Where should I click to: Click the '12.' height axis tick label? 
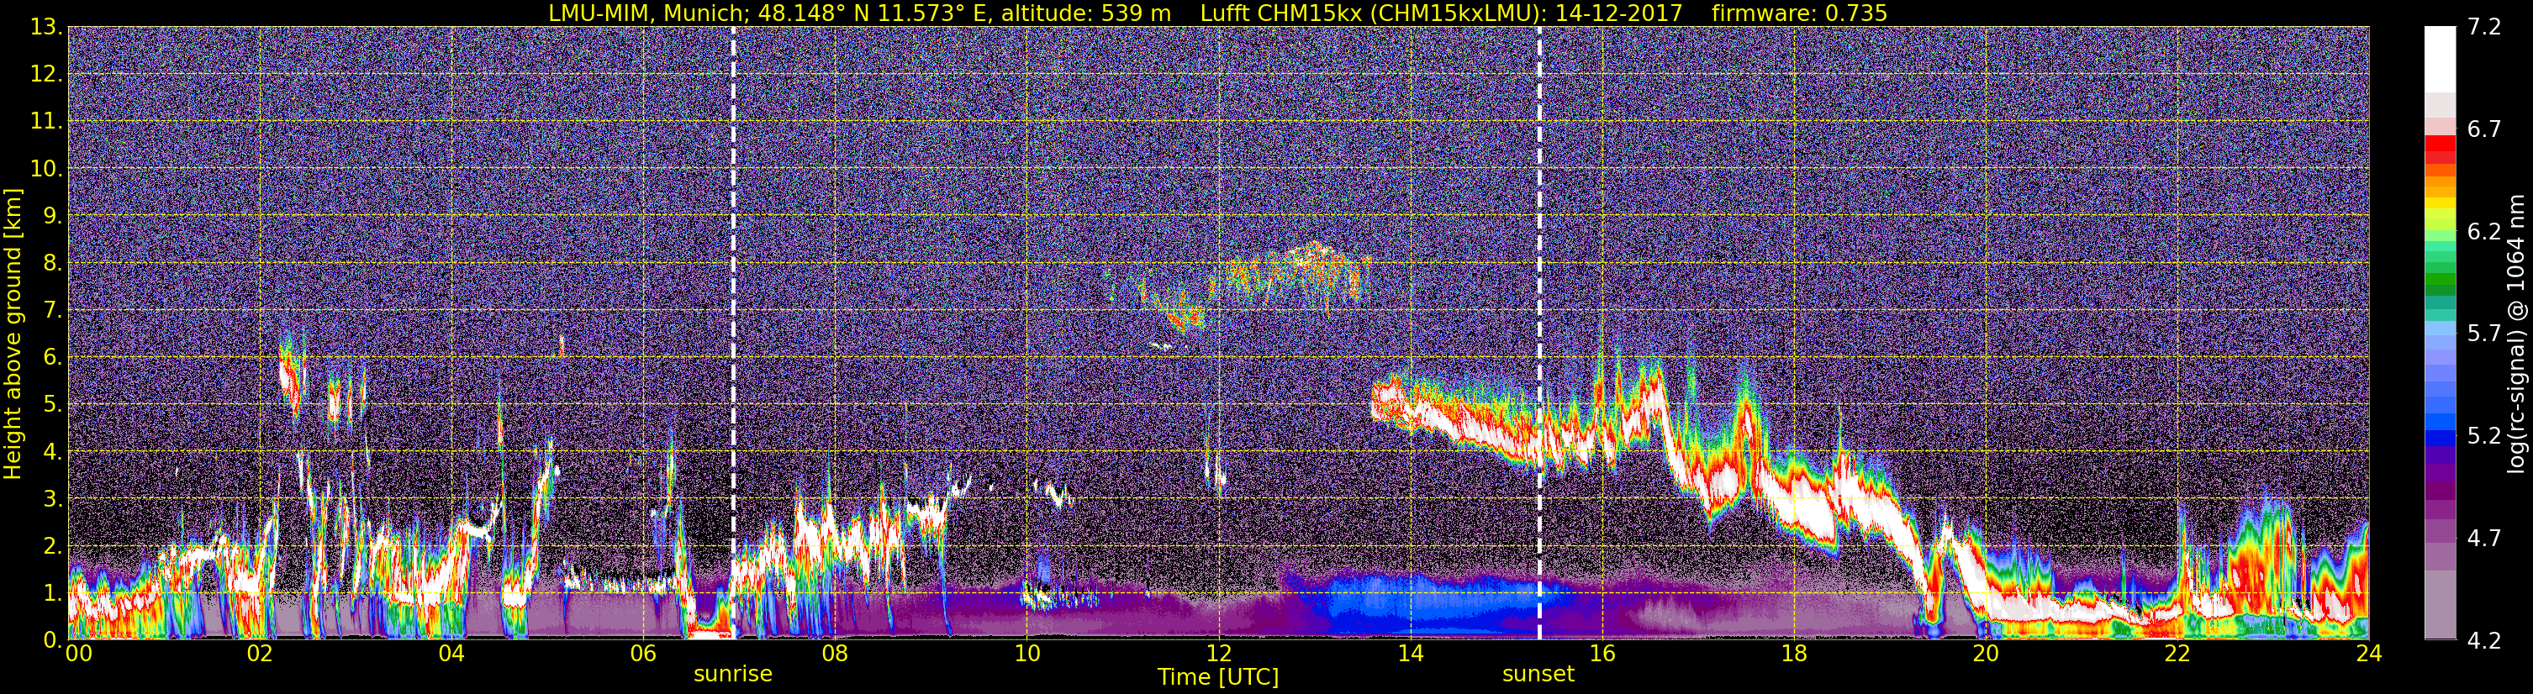[x=46, y=75]
